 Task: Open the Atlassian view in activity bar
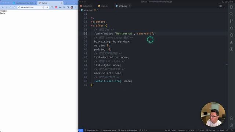coord(231,42)
